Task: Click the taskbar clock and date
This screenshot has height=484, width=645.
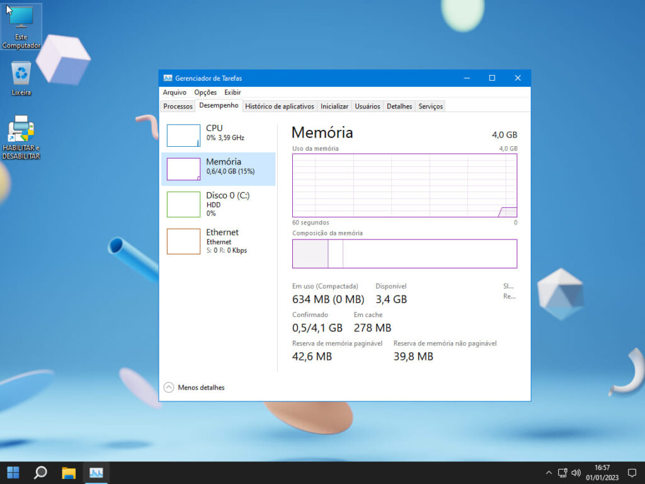Action: tap(602, 473)
